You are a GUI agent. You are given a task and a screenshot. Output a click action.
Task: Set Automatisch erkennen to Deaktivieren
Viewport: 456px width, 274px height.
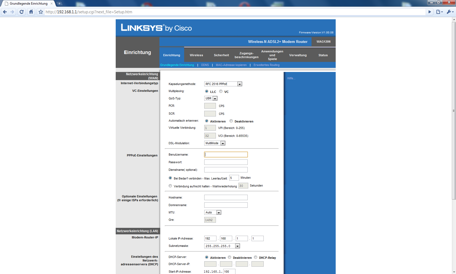point(231,121)
